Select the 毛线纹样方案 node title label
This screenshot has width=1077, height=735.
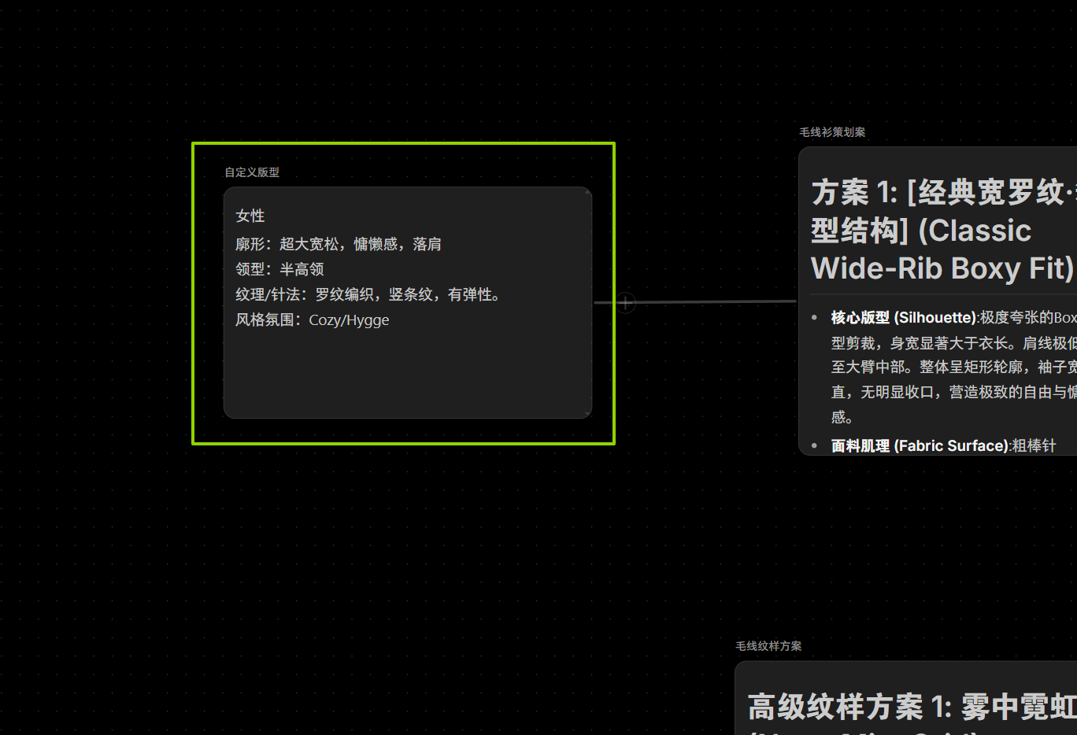(x=768, y=646)
